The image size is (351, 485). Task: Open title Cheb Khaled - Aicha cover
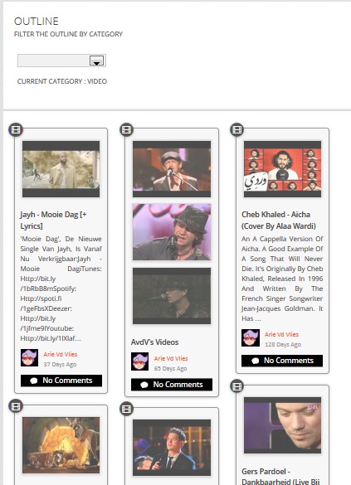279,221
